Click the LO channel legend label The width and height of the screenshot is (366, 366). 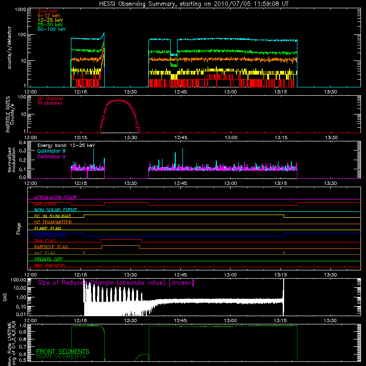click(50, 98)
